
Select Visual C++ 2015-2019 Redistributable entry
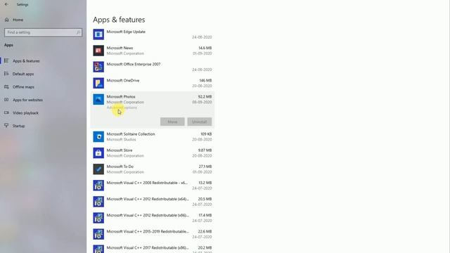pyautogui.click(x=153, y=234)
